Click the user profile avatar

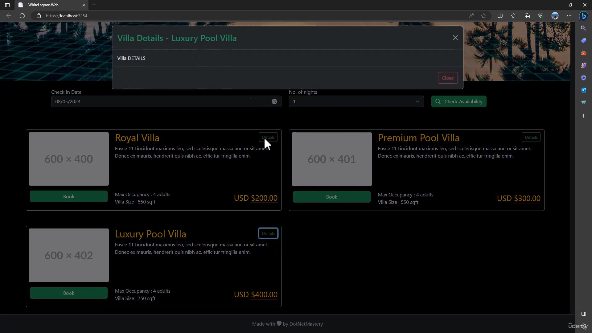pyautogui.click(x=555, y=16)
